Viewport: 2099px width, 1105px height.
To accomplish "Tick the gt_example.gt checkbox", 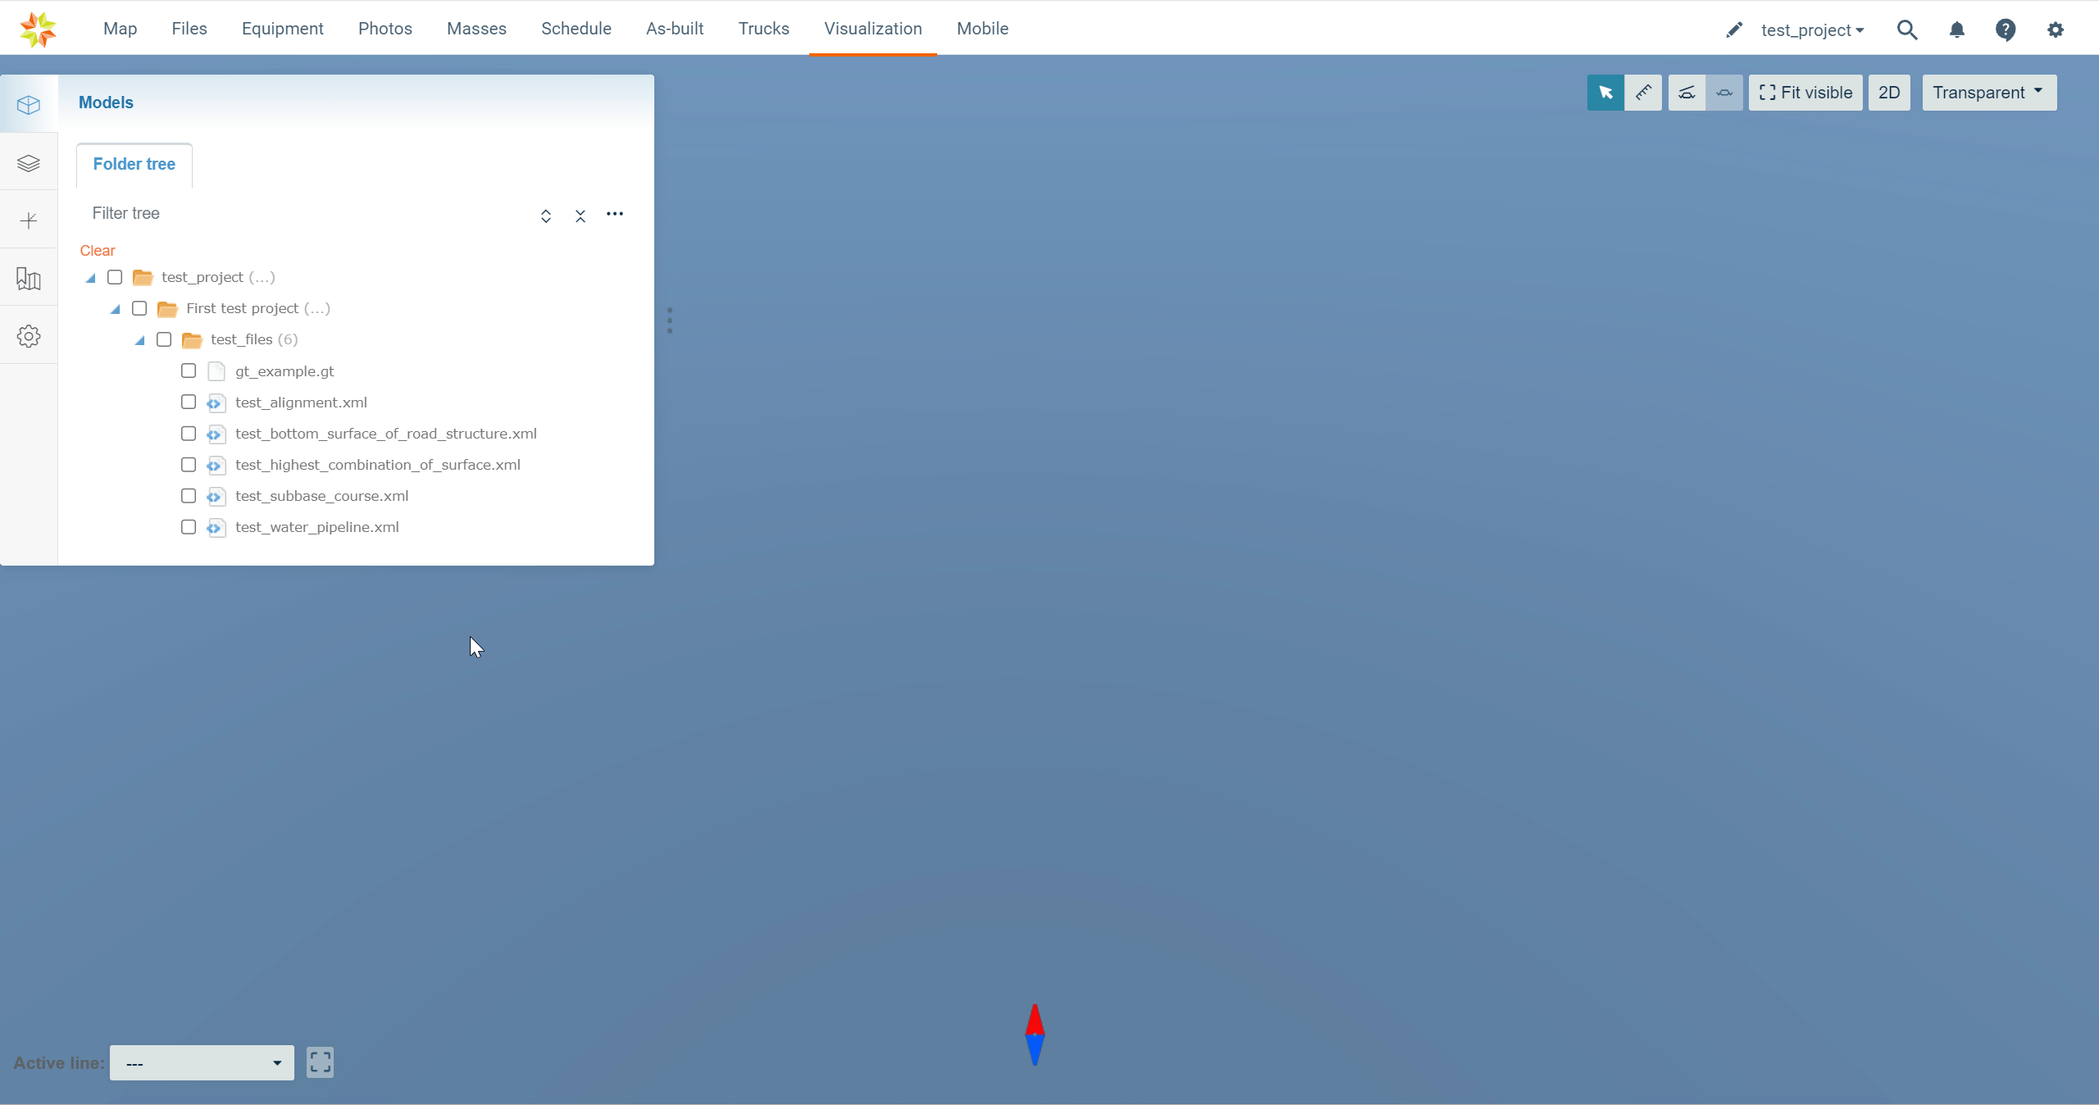I will (189, 371).
